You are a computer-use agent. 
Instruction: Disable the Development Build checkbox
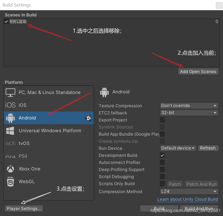pyautogui.click(x=162, y=155)
